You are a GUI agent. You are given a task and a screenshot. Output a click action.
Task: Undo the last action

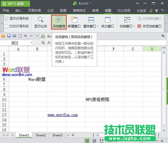25,36
